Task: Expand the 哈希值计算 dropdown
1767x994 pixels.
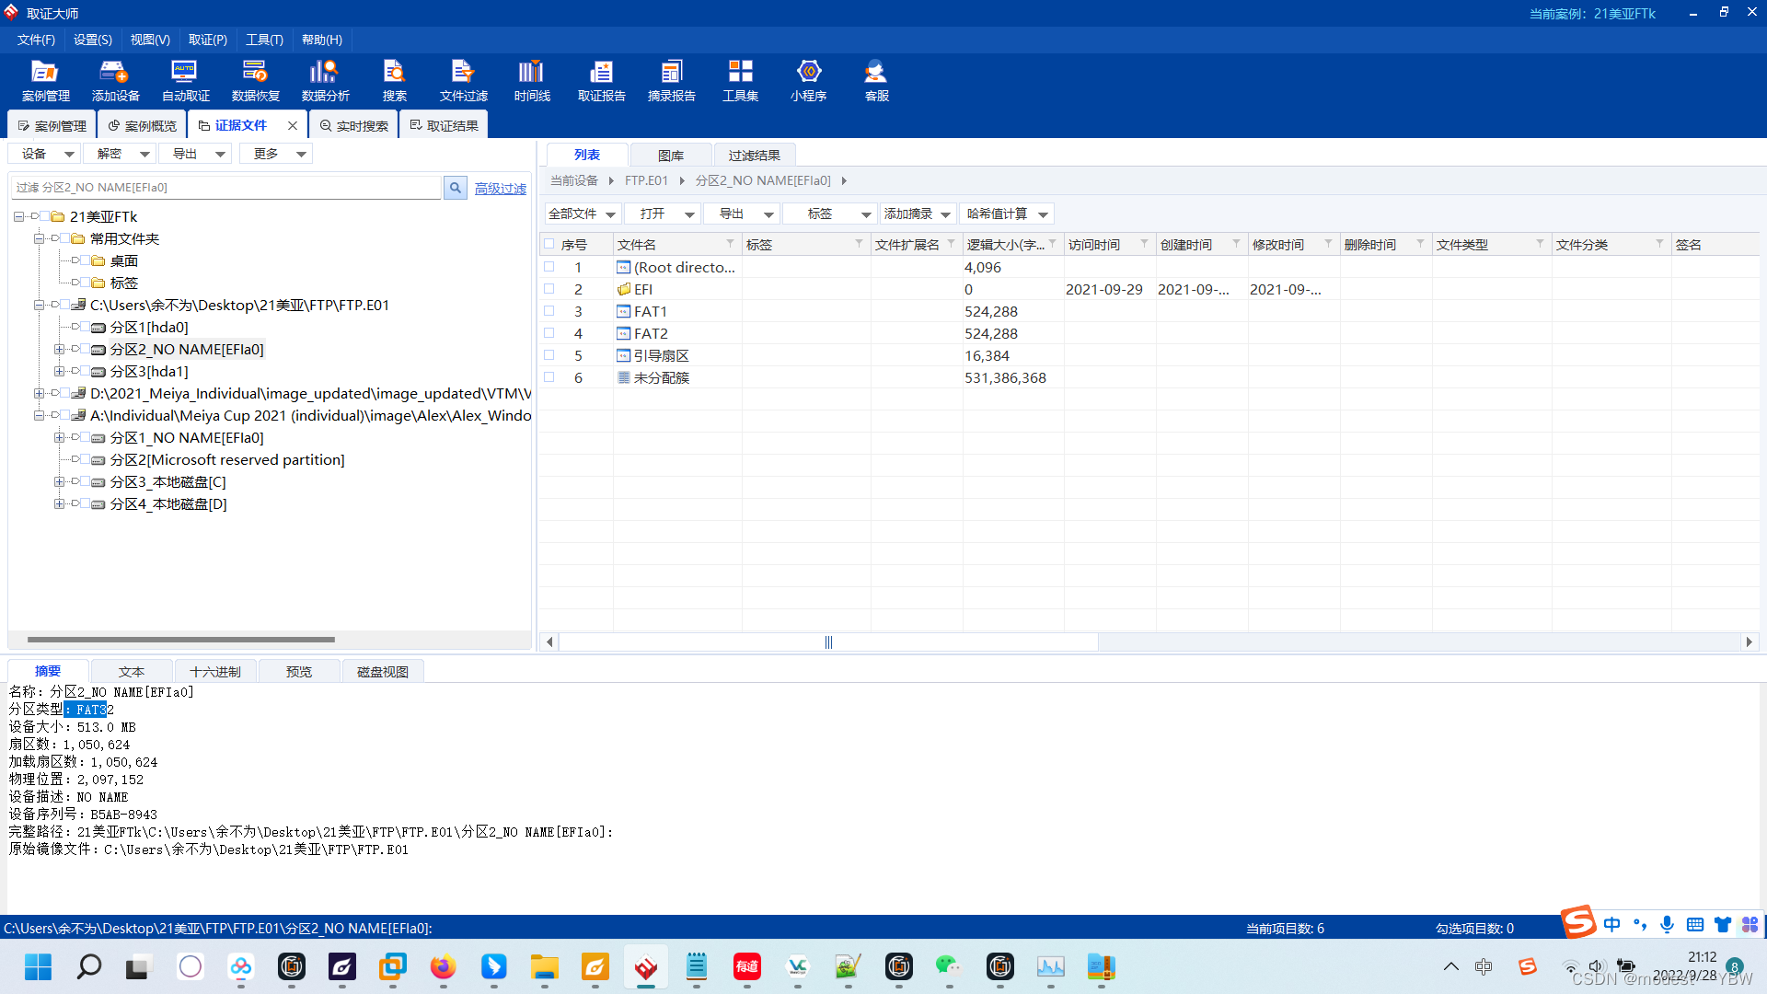Action: point(1007,214)
